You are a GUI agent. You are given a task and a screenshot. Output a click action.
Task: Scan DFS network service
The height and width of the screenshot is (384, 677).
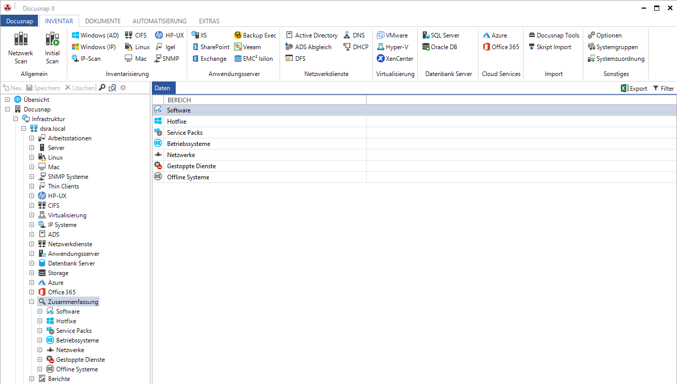[296, 59]
